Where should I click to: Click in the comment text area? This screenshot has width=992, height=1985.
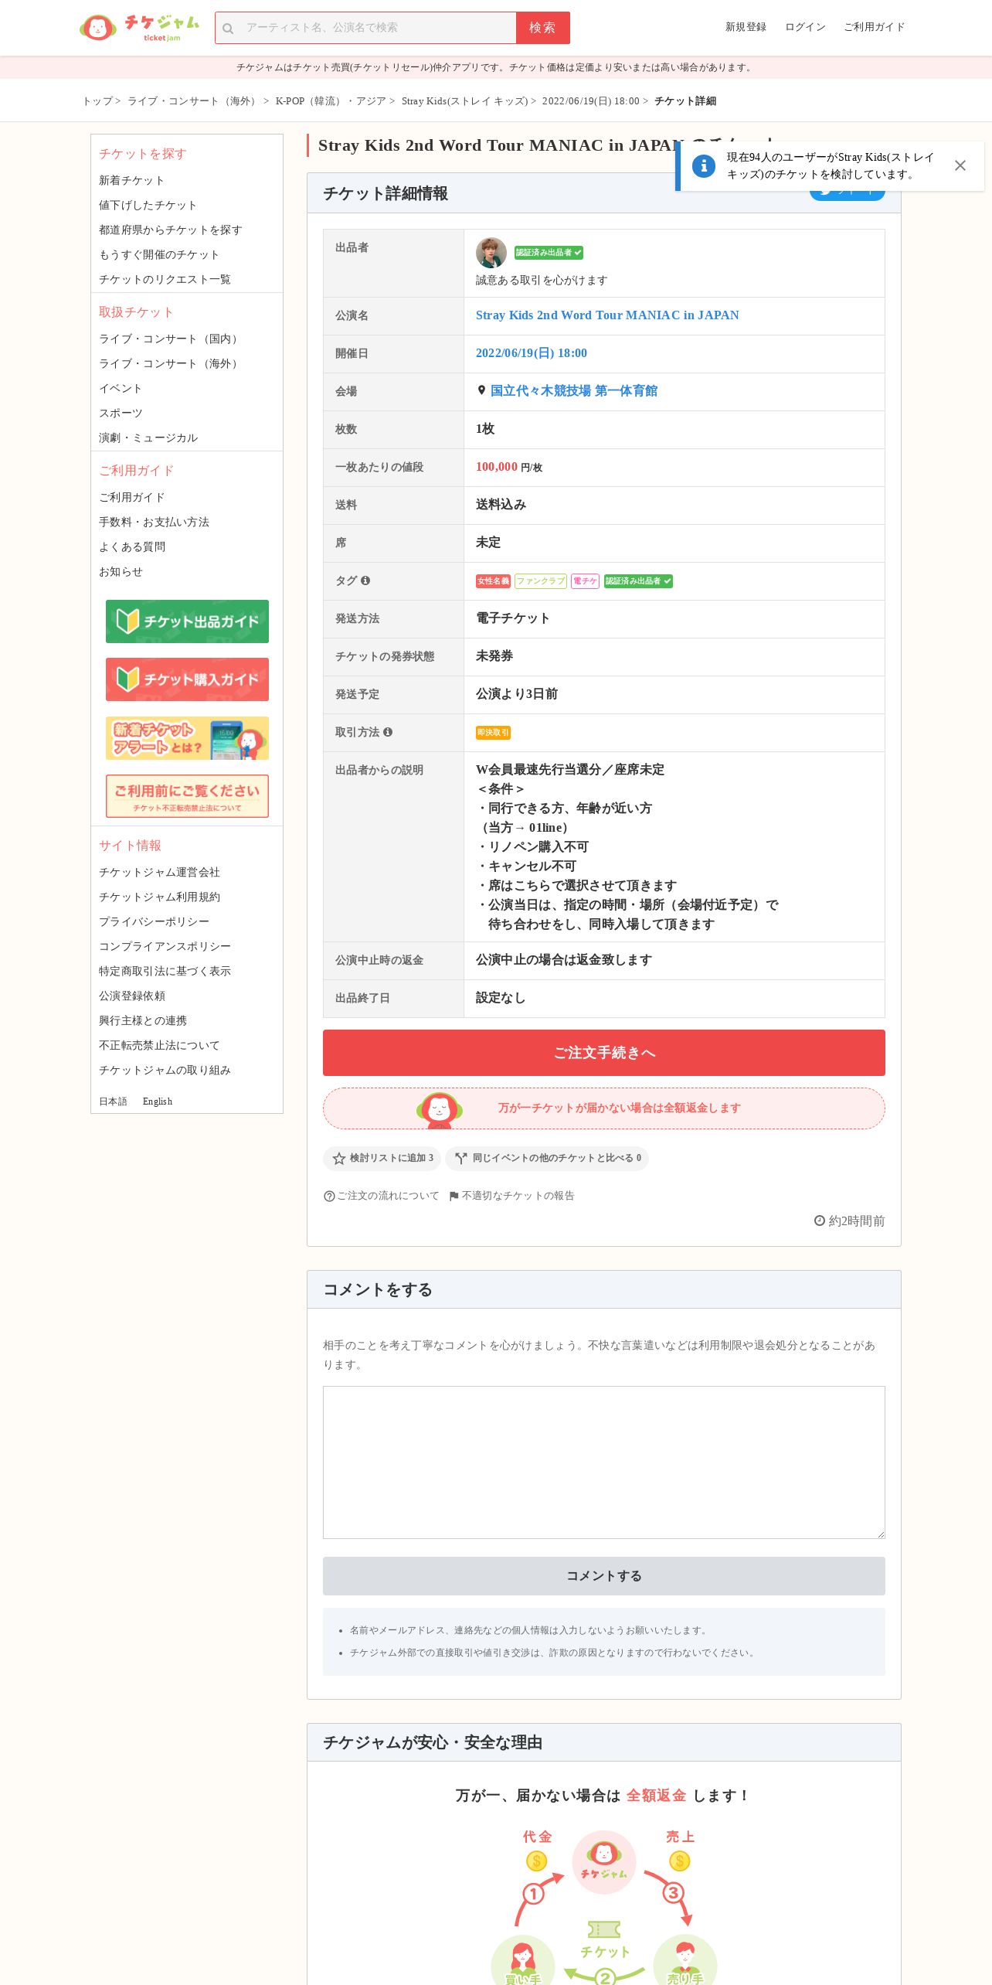point(604,1462)
